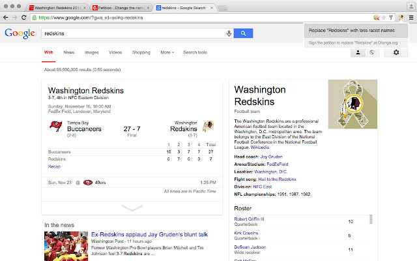Go back using the browser back arrow
This screenshot has height=261, width=417.
[x=6, y=18]
